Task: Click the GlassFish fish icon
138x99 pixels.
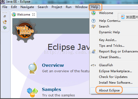Action: (x=93, y=65)
